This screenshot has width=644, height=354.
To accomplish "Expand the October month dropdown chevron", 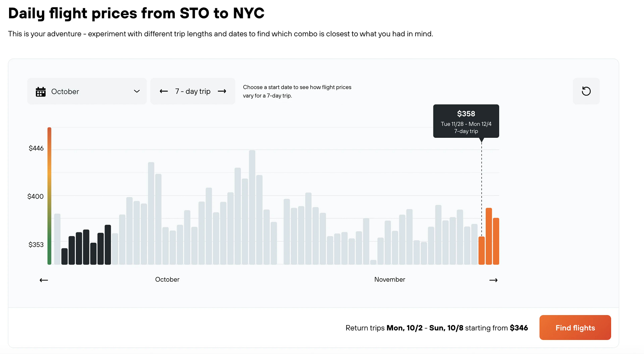I will tap(137, 91).
